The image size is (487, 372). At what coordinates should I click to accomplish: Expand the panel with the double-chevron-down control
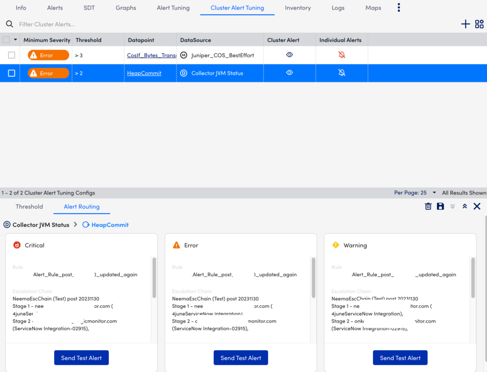[452, 206]
